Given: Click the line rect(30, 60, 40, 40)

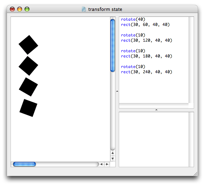Looking at the screenshot, I should [x=145, y=25].
